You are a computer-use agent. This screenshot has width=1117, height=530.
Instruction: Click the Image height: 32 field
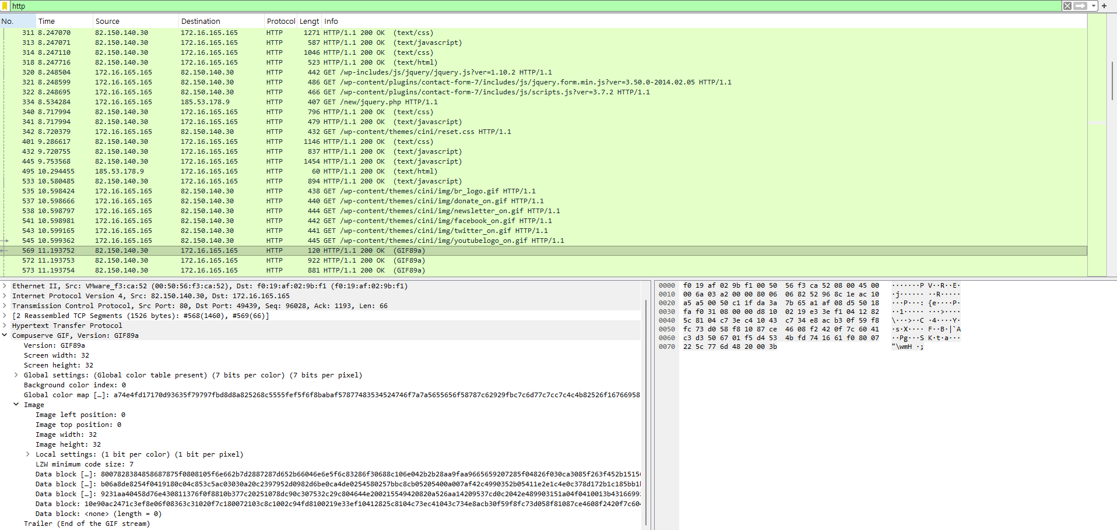68,444
